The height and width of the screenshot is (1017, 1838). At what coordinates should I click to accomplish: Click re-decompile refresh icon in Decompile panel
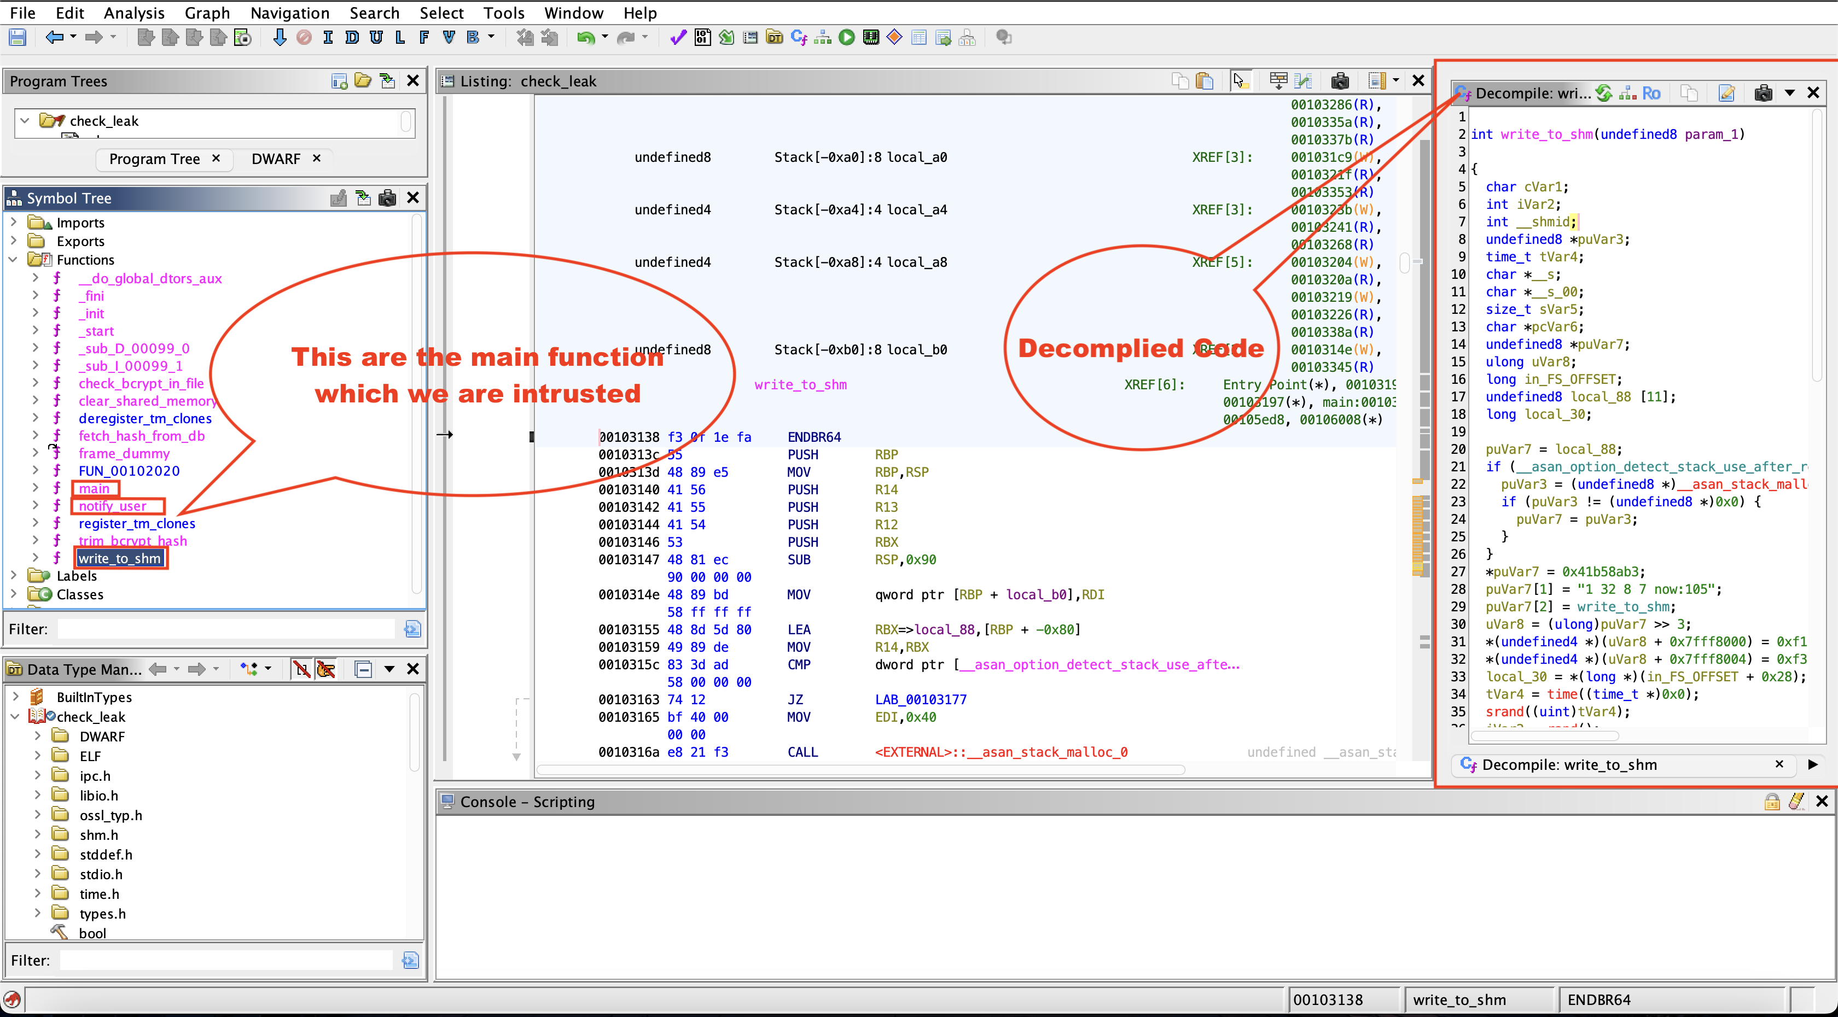1603,93
